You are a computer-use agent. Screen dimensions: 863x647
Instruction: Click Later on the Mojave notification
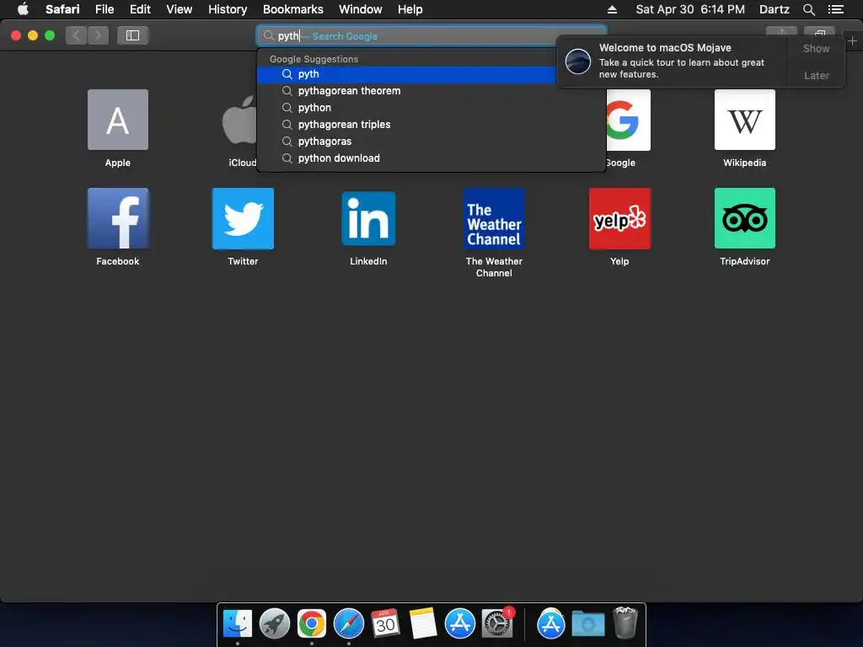[x=816, y=75]
